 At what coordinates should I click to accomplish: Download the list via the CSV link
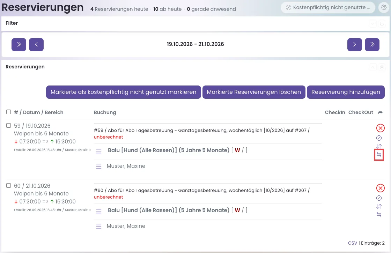click(x=352, y=243)
